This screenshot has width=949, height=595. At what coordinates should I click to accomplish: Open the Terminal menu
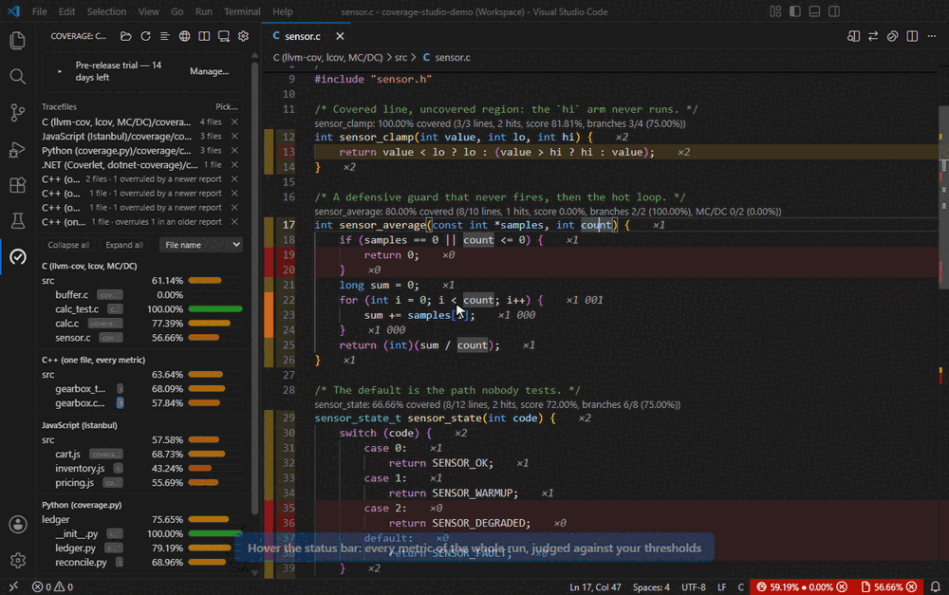(x=242, y=11)
